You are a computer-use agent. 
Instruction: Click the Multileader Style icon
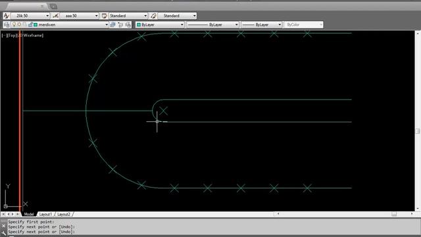click(x=153, y=16)
